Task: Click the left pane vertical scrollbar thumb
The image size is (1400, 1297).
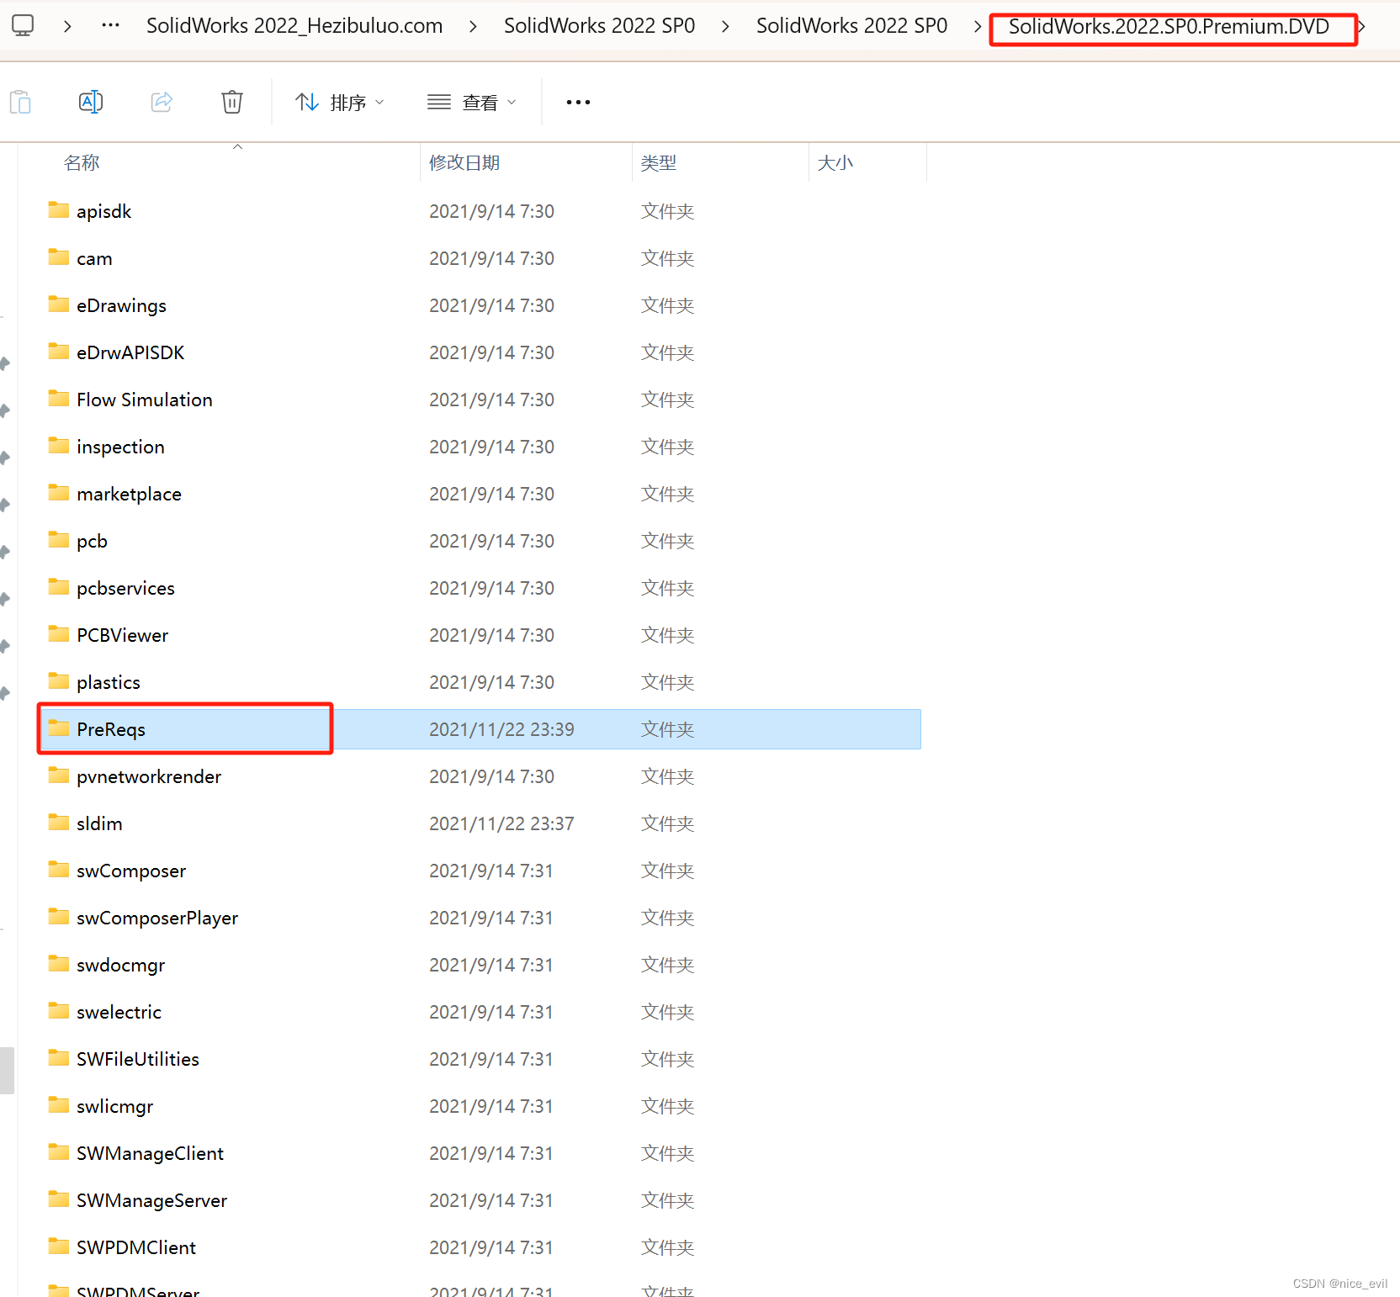Action: [x=7, y=1070]
